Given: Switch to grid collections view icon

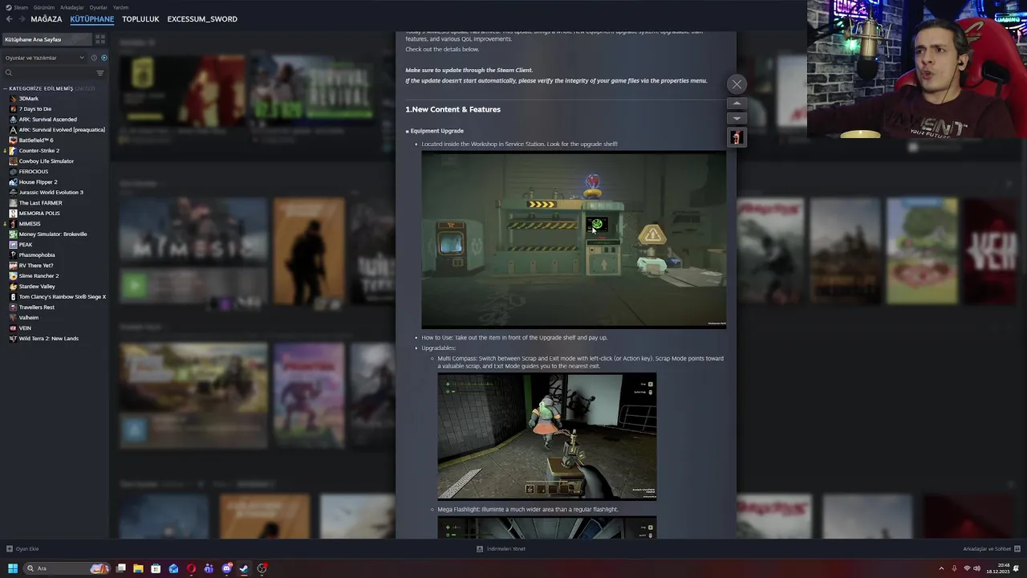Looking at the screenshot, I should pos(100,39).
